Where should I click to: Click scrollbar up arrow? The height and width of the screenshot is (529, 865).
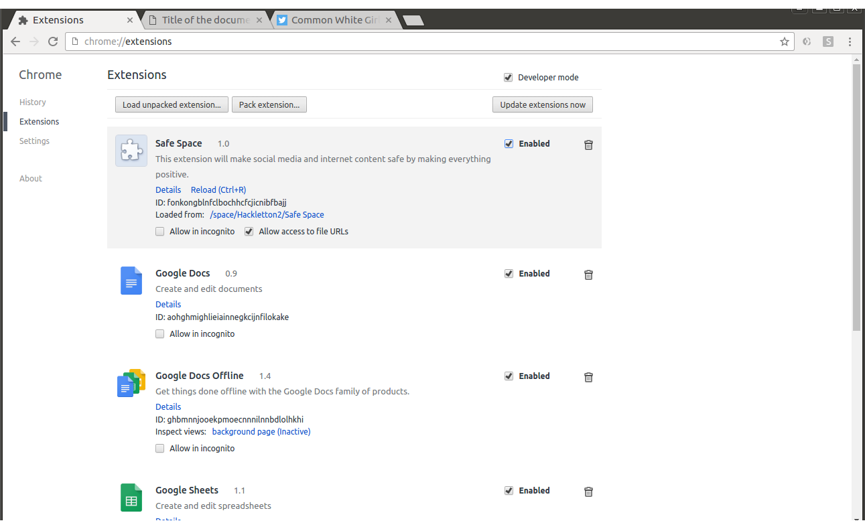[x=856, y=60]
